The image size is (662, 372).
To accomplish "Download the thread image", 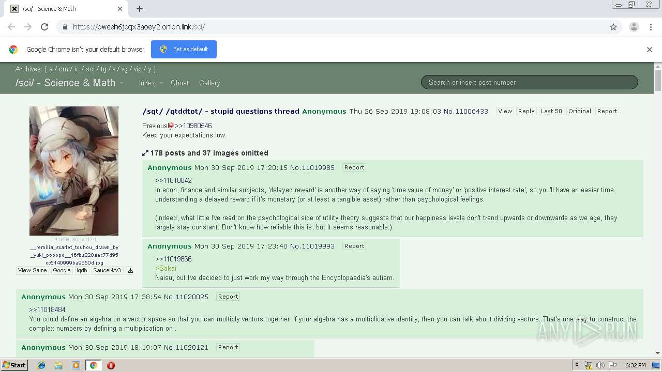I will [130, 270].
